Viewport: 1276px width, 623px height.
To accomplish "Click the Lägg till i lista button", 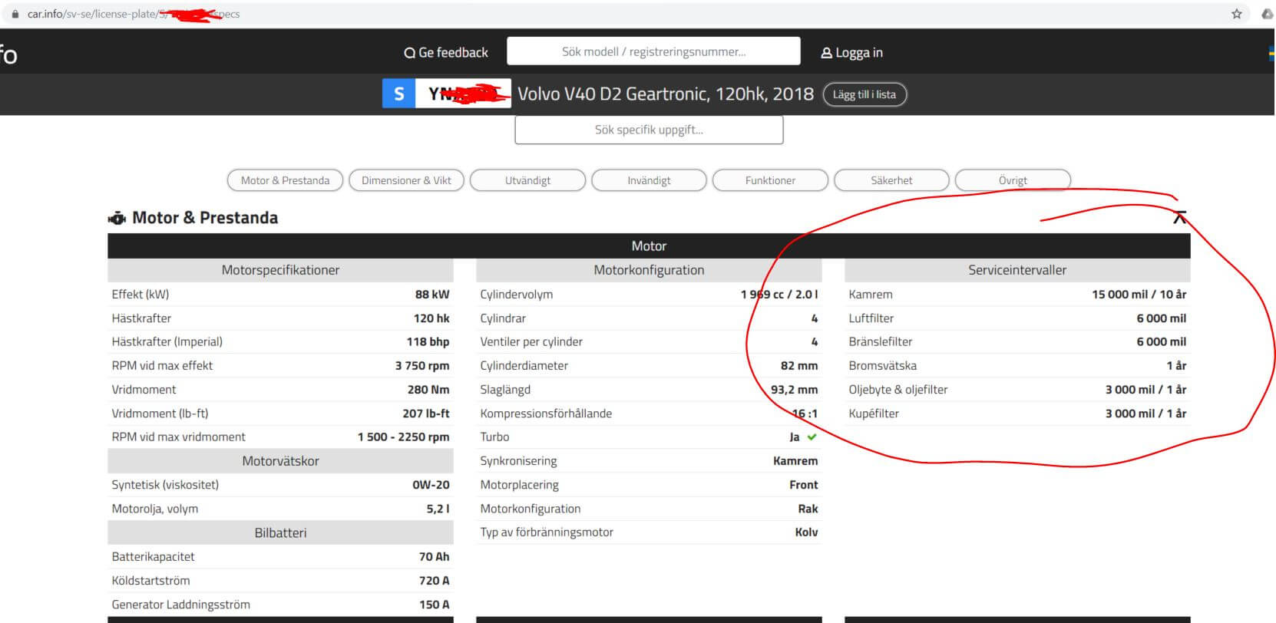I will 864,94.
